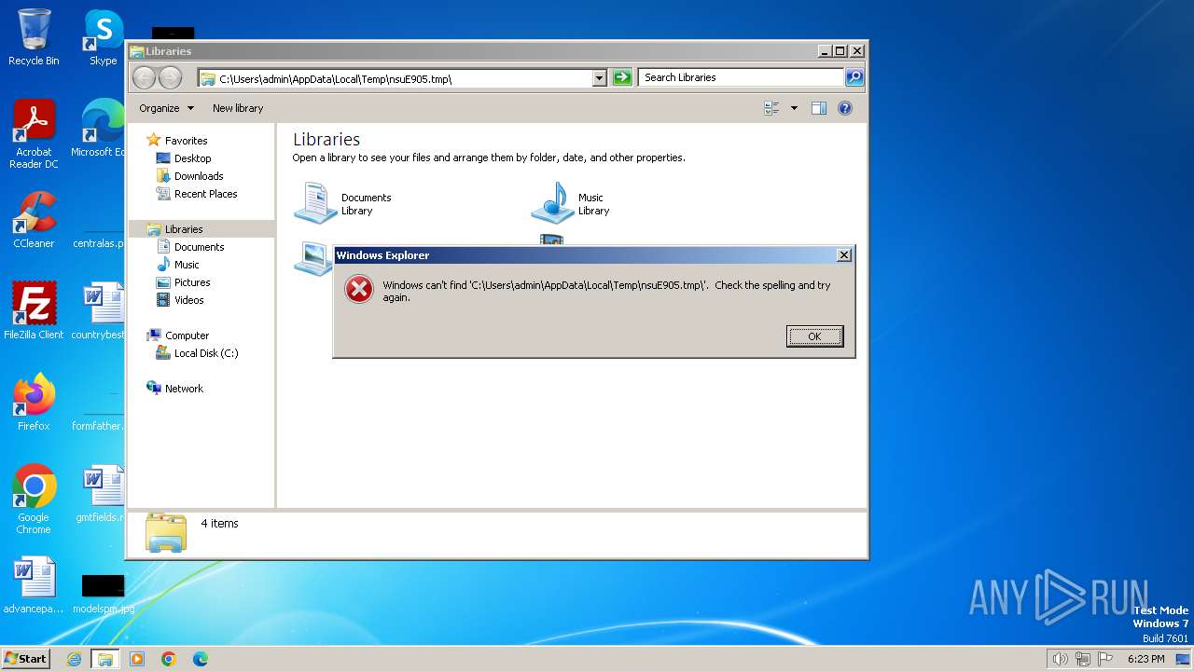
Task: Click OK in the Windows Explorer error dialog
Action: (814, 336)
